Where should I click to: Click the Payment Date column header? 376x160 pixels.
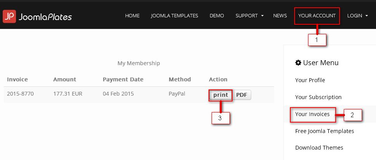pos(123,79)
